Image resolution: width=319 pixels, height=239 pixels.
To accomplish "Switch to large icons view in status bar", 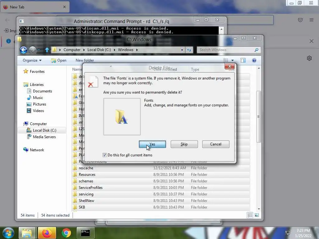I will pos(257,215).
